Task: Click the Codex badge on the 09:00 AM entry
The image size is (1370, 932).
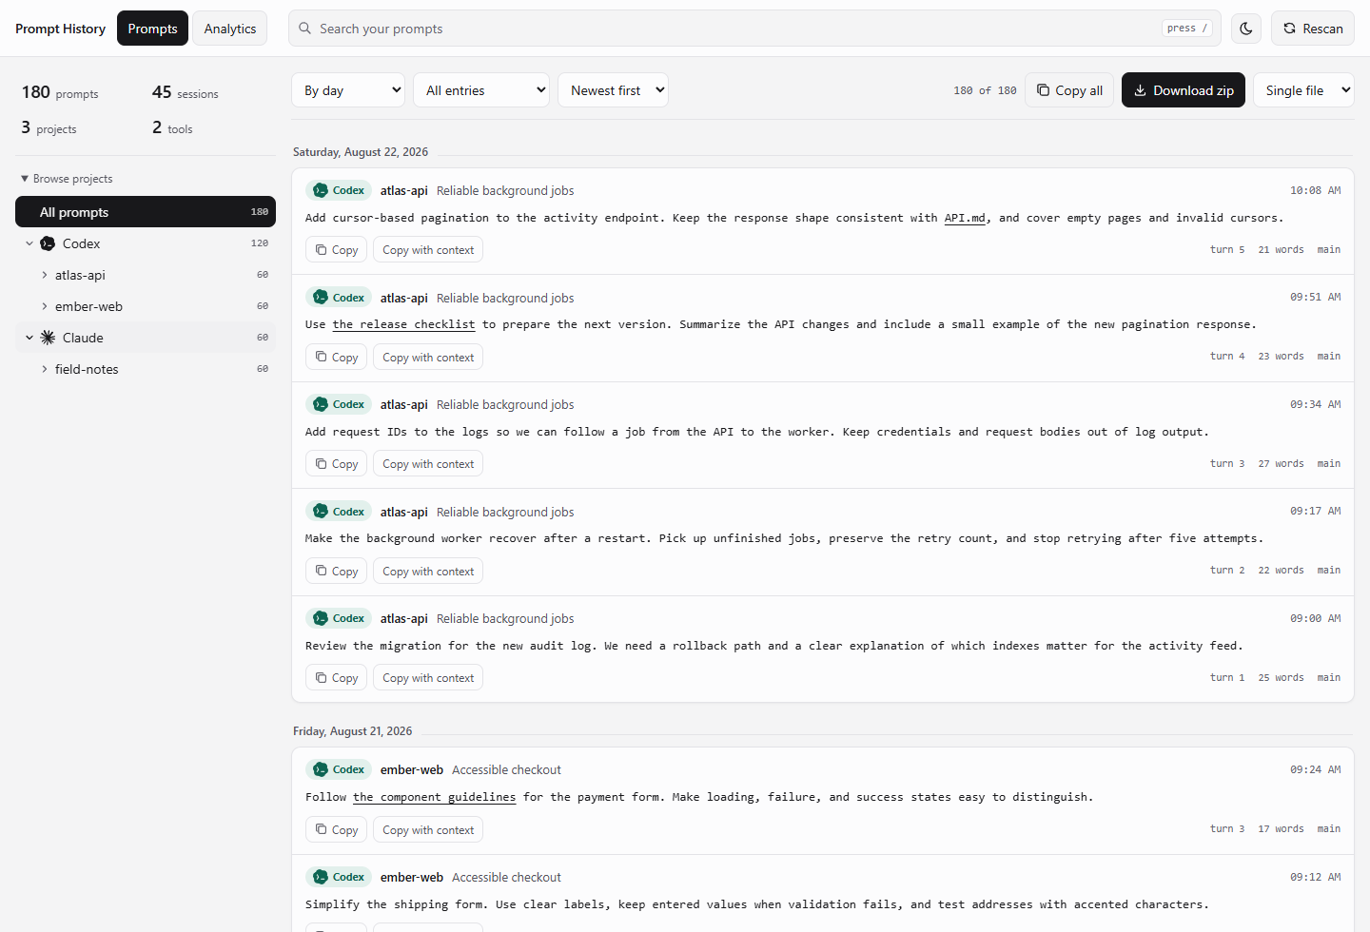Action: [x=339, y=618]
